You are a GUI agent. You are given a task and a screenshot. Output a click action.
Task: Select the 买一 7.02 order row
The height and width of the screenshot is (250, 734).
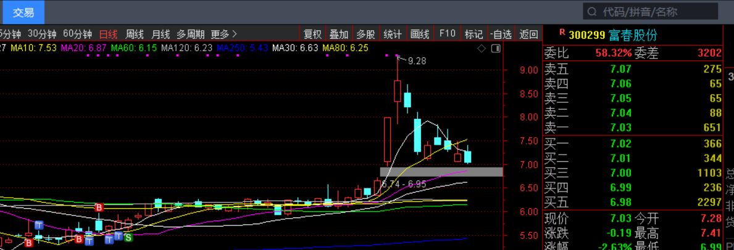pos(633,144)
